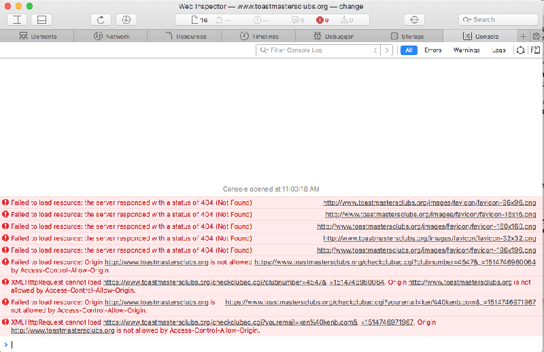The width and height of the screenshot is (544, 352).
Task: Click XMLHttpRequest clubnumber=4547 URL link
Action: [243, 282]
